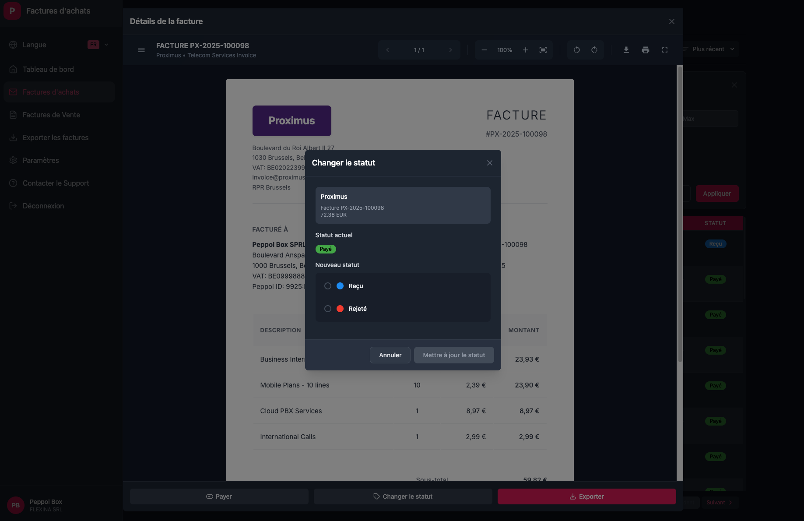This screenshot has height=521, width=804.
Task: Expand the Langue FR dropdown
Action: point(98,45)
